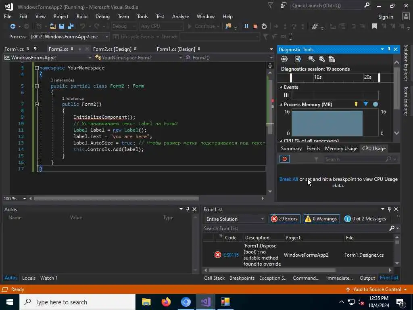Toggle the 29 Errors filter

tap(284, 219)
